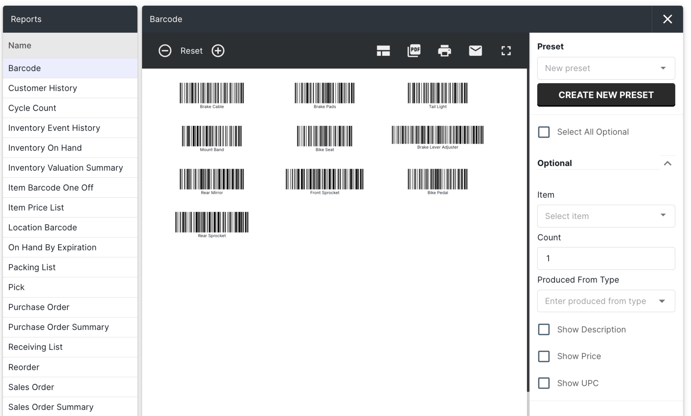This screenshot has height=416, width=691.
Task: Click the Name column header
Action: [70, 45]
